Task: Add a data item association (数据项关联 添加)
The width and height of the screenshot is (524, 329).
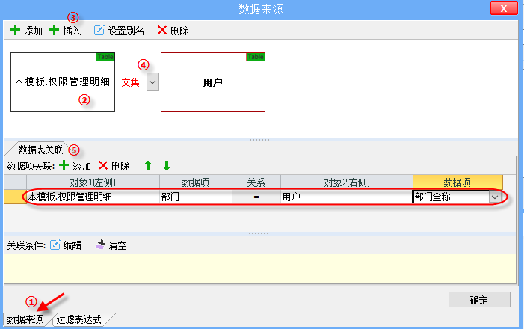Action: [x=75, y=165]
